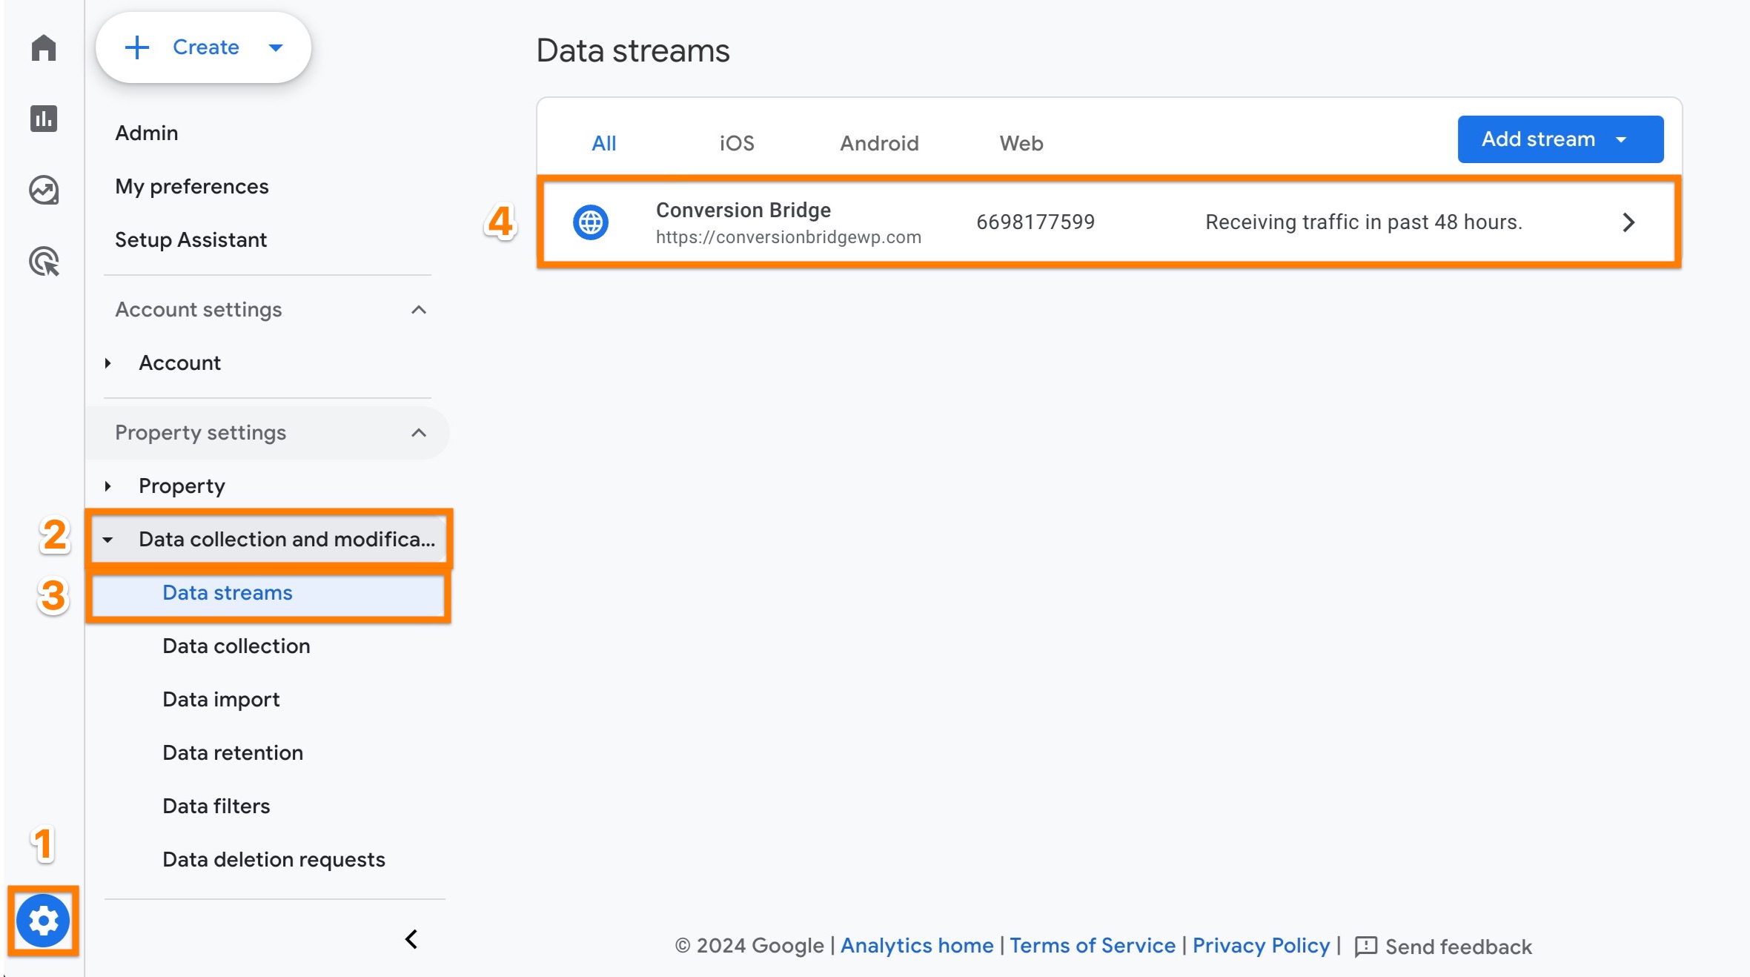Click the Home icon in left rail
Image resolution: width=1750 pixels, height=977 pixels.
point(44,47)
